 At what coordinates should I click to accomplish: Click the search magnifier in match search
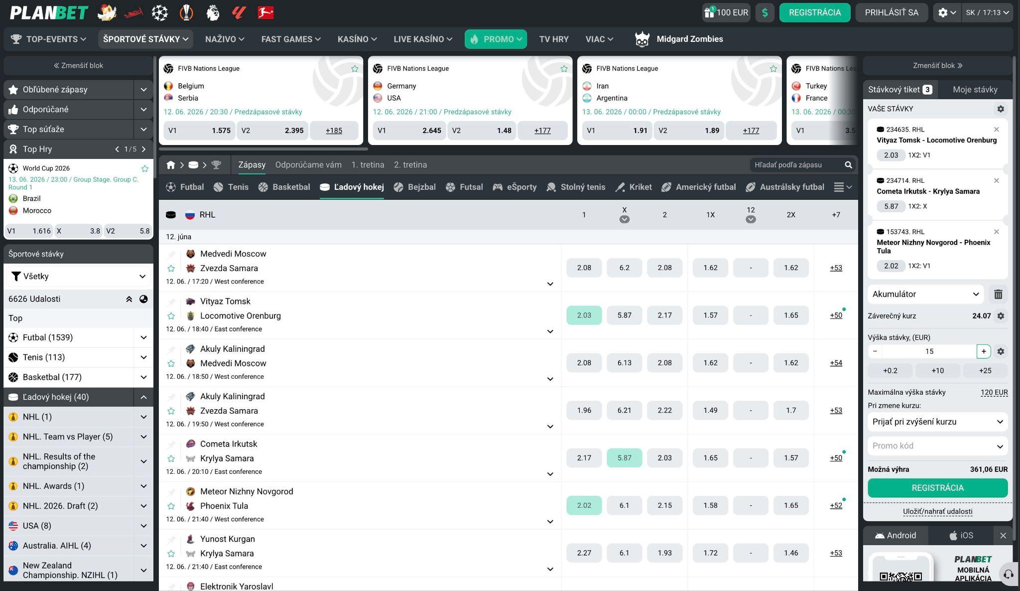click(x=848, y=165)
